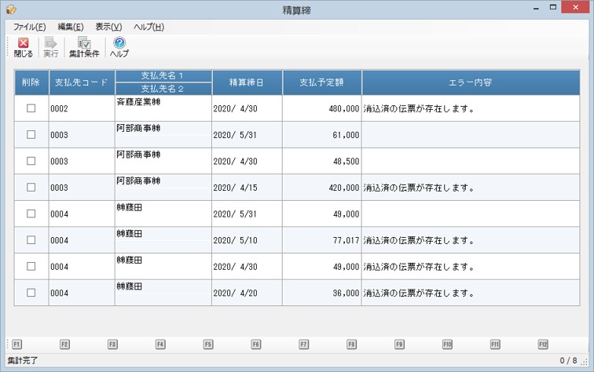Select the 480,000 payment amount cell
The height and width of the screenshot is (372, 594).
coord(322,108)
